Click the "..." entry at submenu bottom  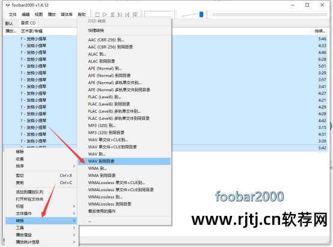click(124, 221)
